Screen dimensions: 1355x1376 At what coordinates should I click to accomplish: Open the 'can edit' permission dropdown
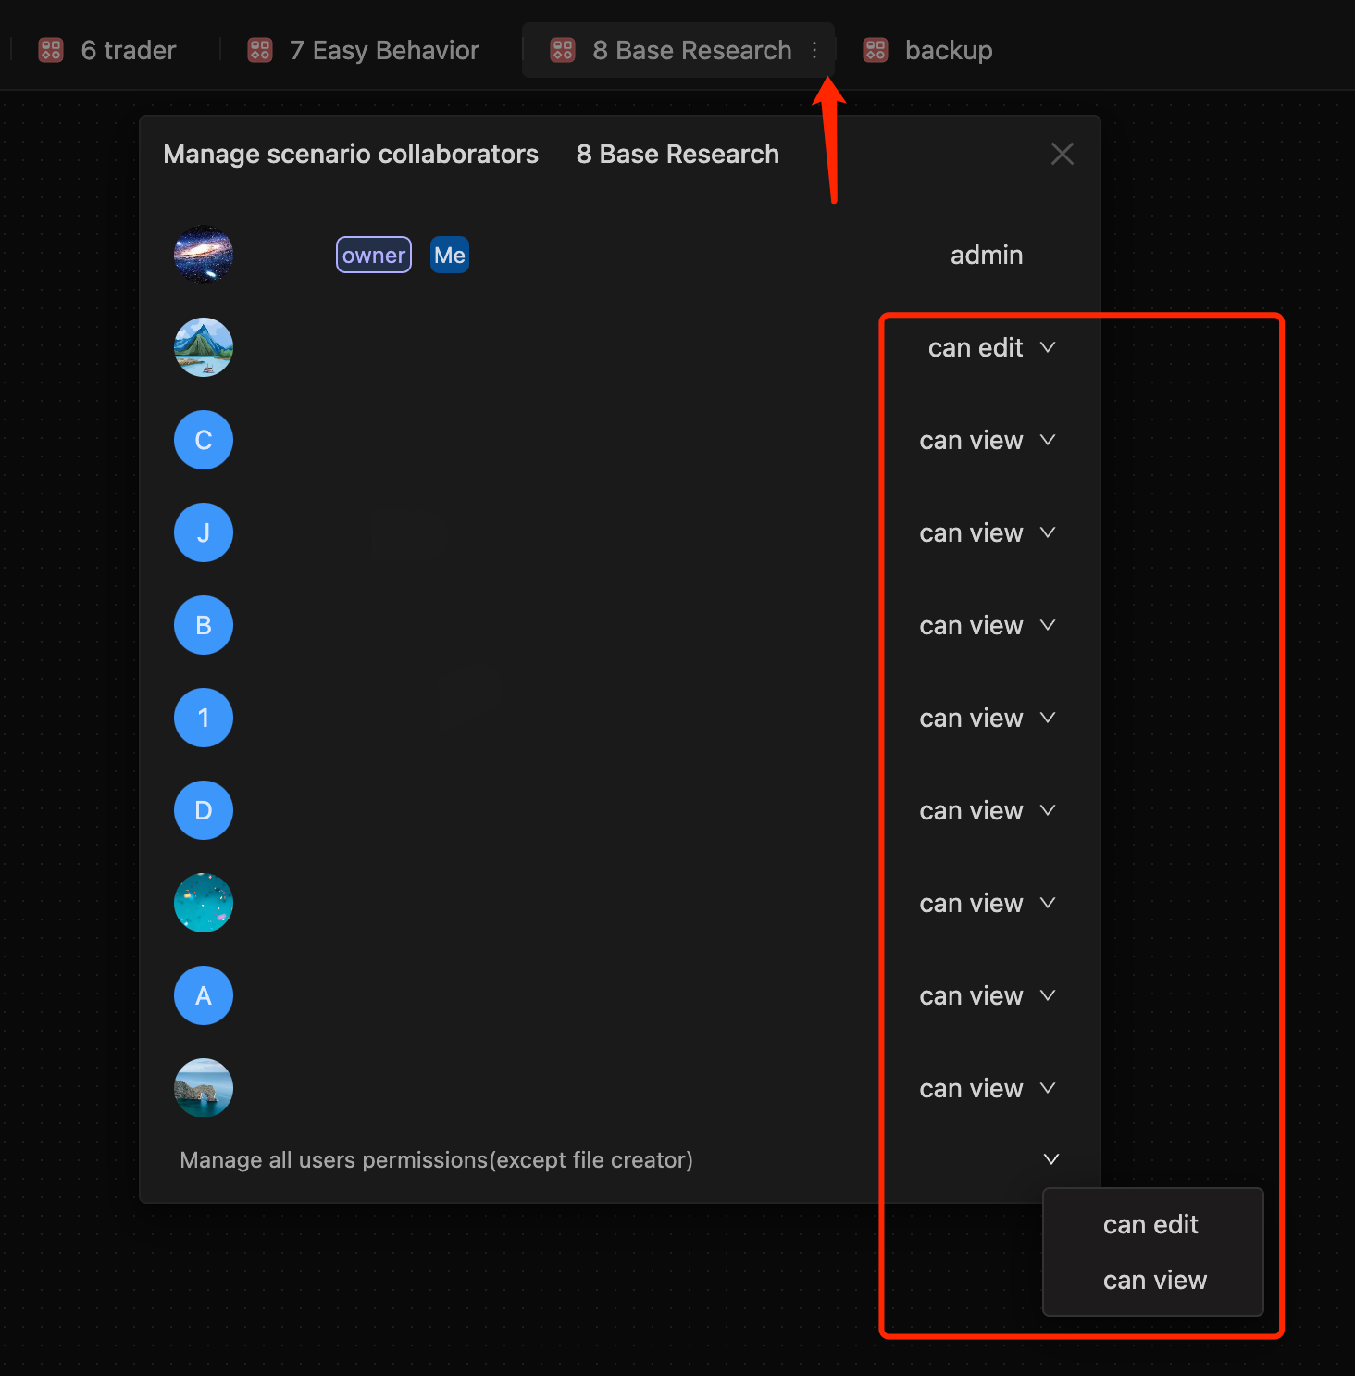pos(991,347)
